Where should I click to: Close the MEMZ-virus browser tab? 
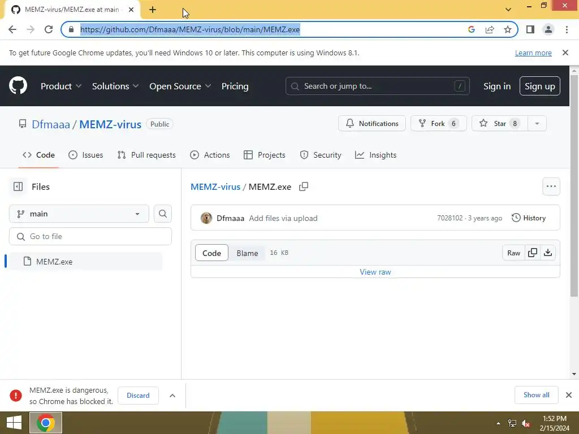coord(131,10)
